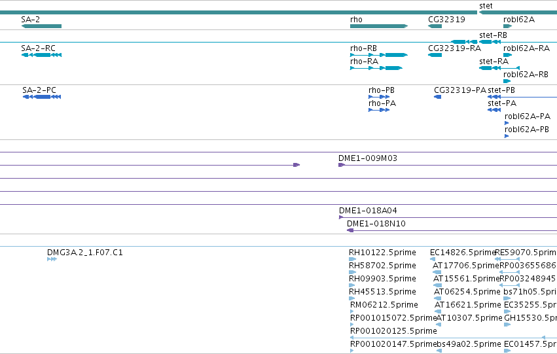Select the rho-PA protein label
This screenshot has width=557, height=354.
(x=382, y=103)
